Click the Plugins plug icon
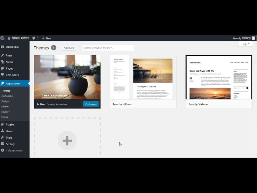 point(2,124)
